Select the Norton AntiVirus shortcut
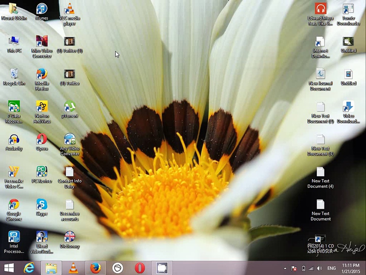Image resolution: width=366 pixels, height=275 pixels. [x=42, y=107]
